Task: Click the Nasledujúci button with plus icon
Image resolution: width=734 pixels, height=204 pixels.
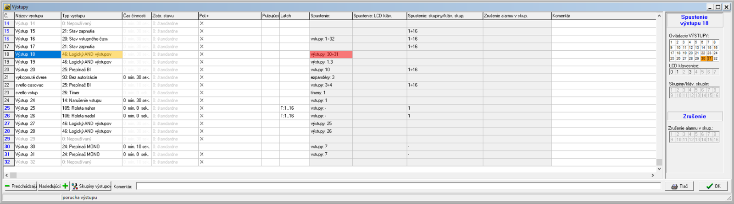Action: 53,186
